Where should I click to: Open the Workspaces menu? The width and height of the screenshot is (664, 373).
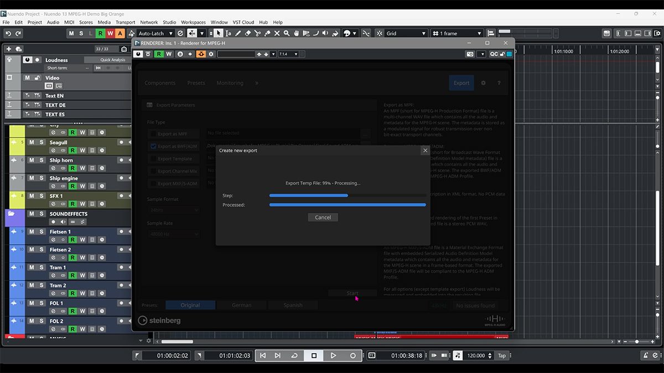(x=193, y=22)
